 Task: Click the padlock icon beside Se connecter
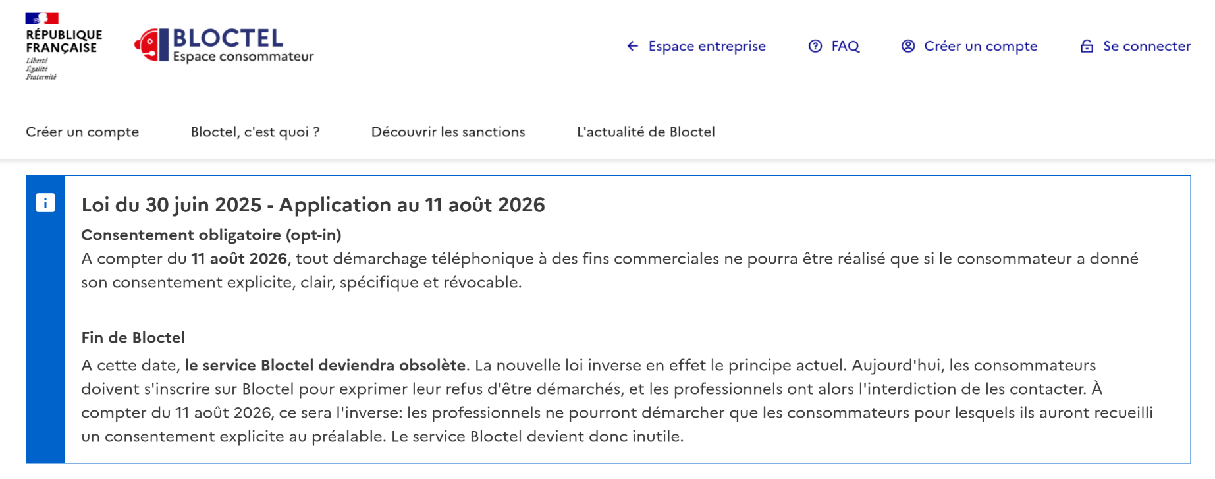1087,46
